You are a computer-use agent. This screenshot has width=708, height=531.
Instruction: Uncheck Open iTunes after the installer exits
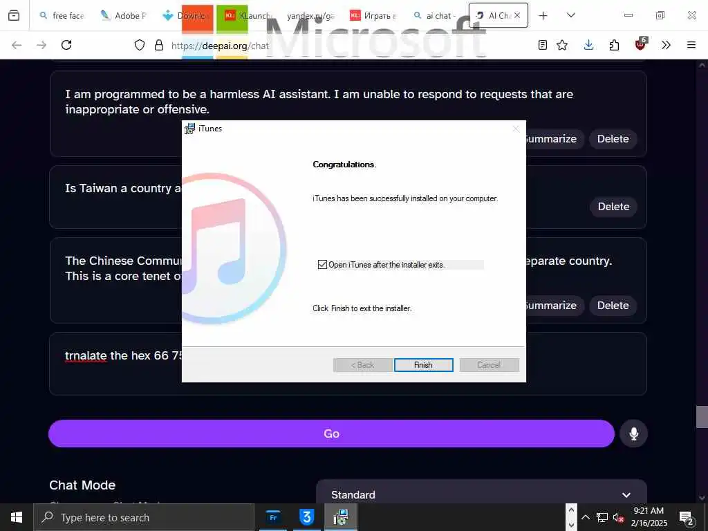pyautogui.click(x=322, y=265)
